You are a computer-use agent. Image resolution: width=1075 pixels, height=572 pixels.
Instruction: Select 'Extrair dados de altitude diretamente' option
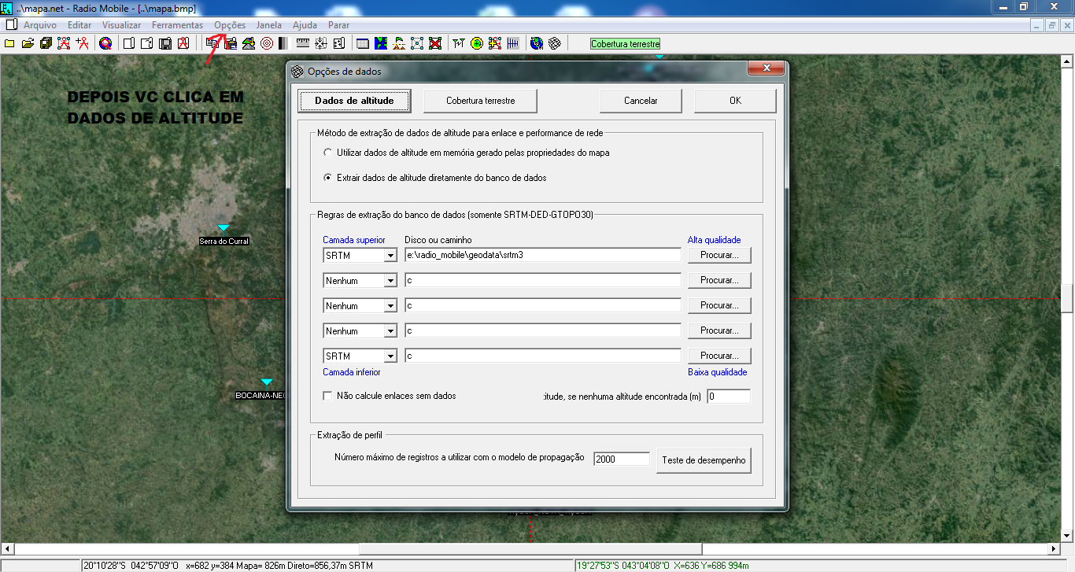click(328, 178)
